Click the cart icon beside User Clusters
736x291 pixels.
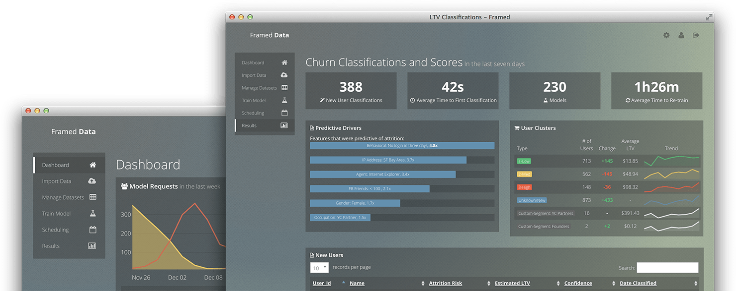[x=517, y=128]
